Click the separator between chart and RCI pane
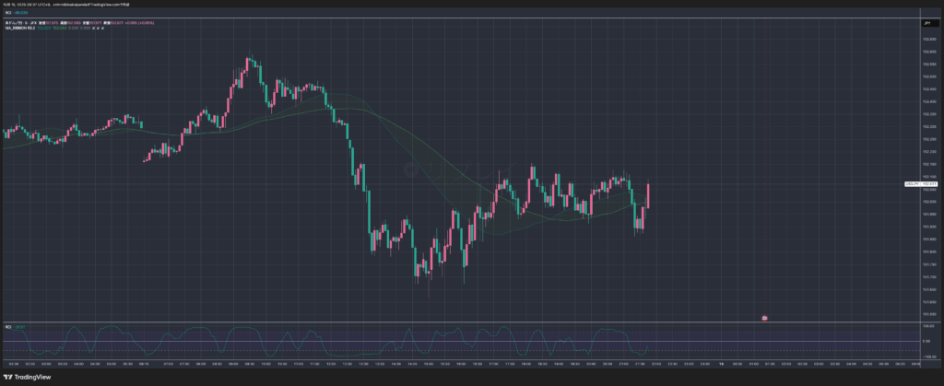 tap(461, 322)
